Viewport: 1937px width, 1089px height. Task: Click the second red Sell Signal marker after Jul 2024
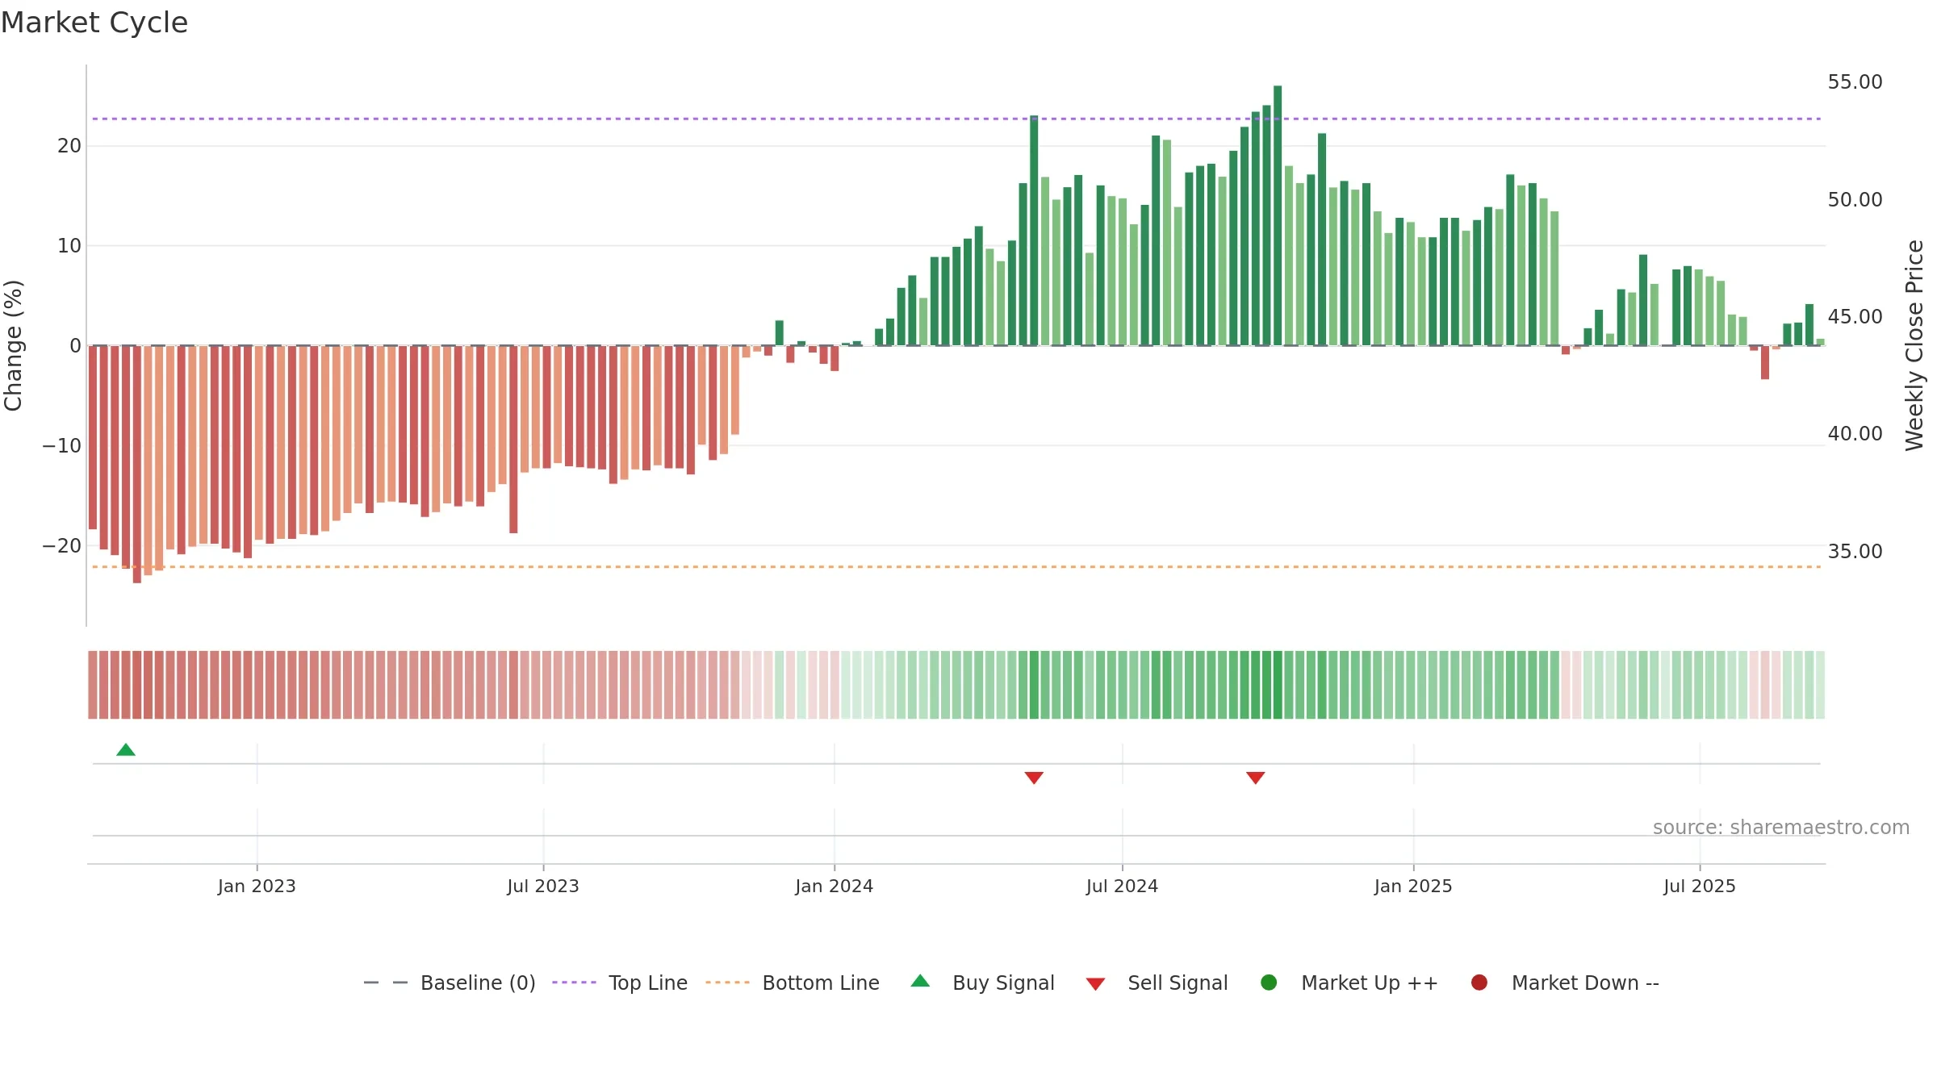[x=1255, y=778]
